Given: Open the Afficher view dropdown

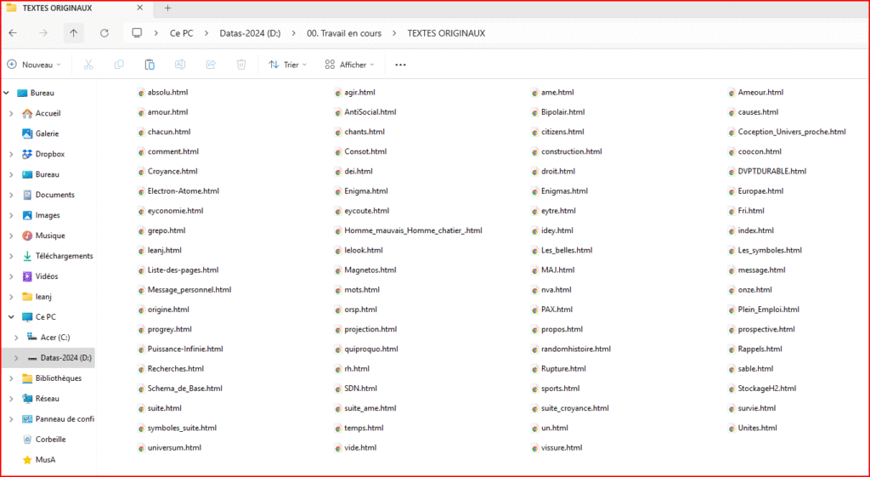Looking at the screenshot, I should [352, 65].
